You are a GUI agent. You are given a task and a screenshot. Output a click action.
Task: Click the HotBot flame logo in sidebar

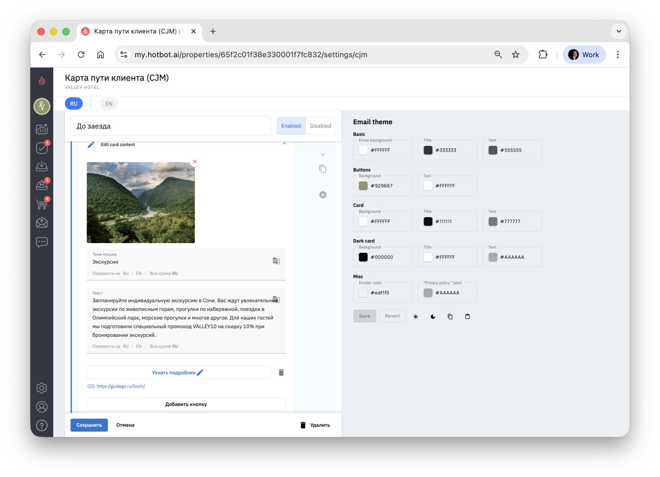coord(42,81)
